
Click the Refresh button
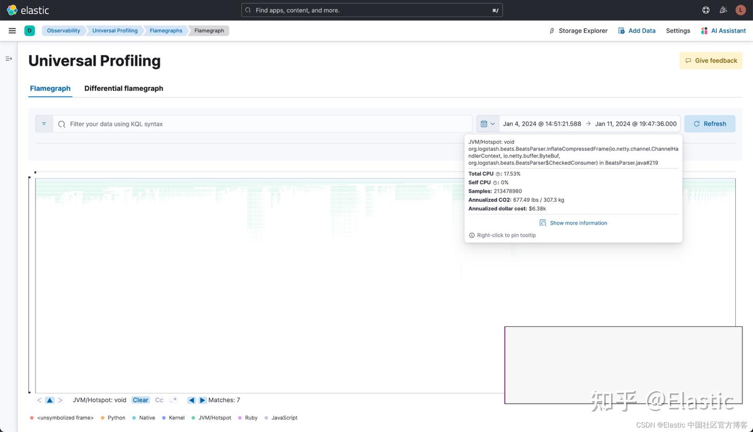pyautogui.click(x=710, y=124)
